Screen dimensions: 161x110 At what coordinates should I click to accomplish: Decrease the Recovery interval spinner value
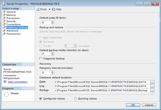pos(52,73)
